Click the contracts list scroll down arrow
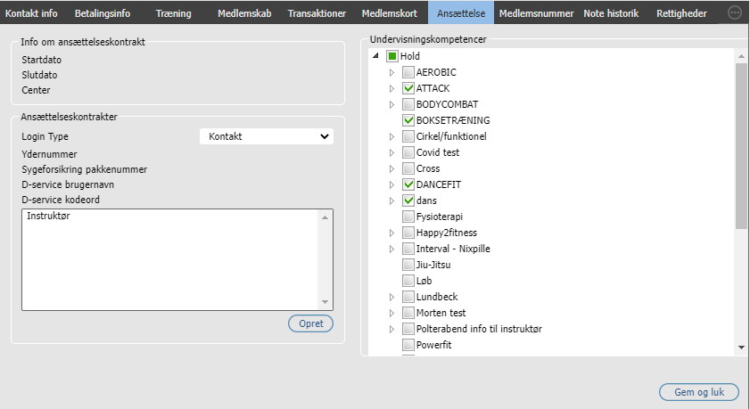The image size is (750, 409). [325, 302]
